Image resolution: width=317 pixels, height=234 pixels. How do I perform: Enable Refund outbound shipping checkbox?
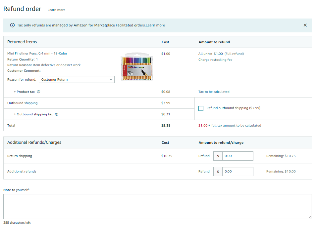(201, 108)
